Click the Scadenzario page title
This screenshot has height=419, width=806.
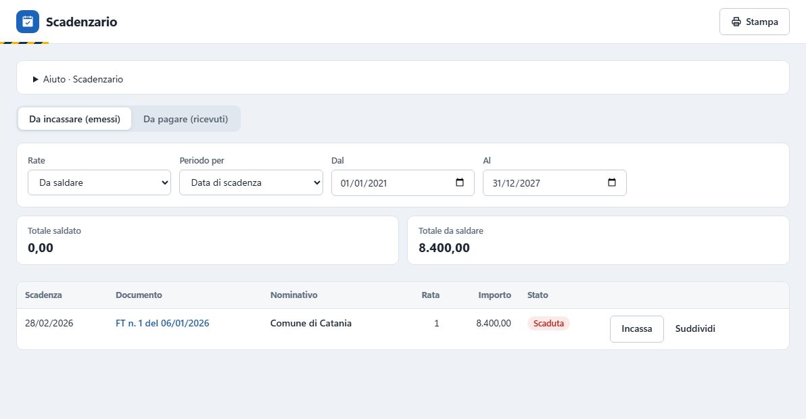82,22
